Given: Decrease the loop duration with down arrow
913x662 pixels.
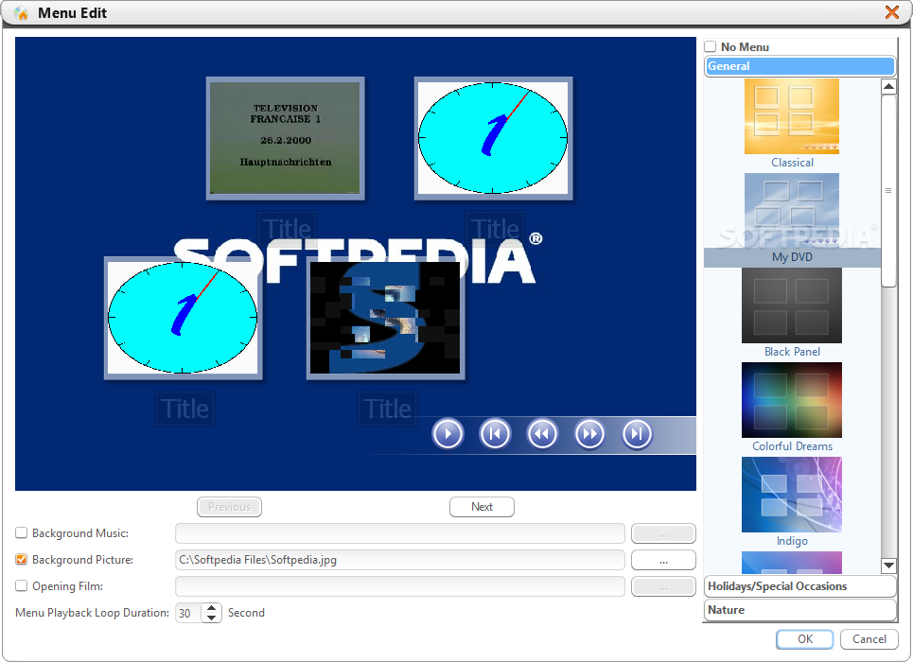Looking at the screenshot, I should coord(212,618).
